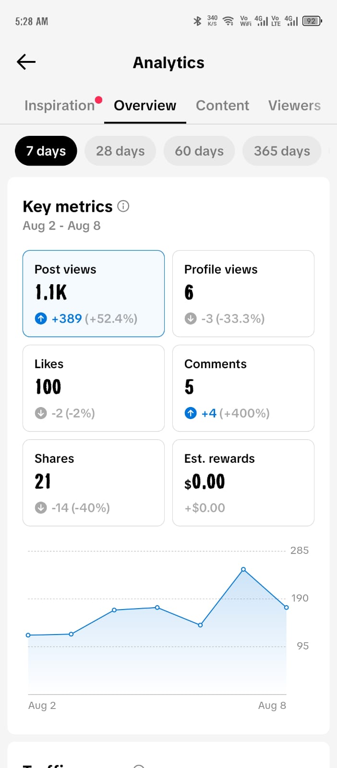Select the Post views metric card
The image size is (337, 768).
(94, 293)
